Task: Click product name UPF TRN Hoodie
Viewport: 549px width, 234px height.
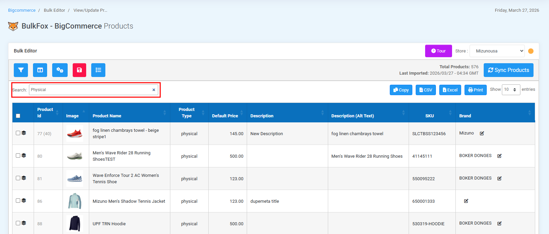Action: [x=109, y=224]
